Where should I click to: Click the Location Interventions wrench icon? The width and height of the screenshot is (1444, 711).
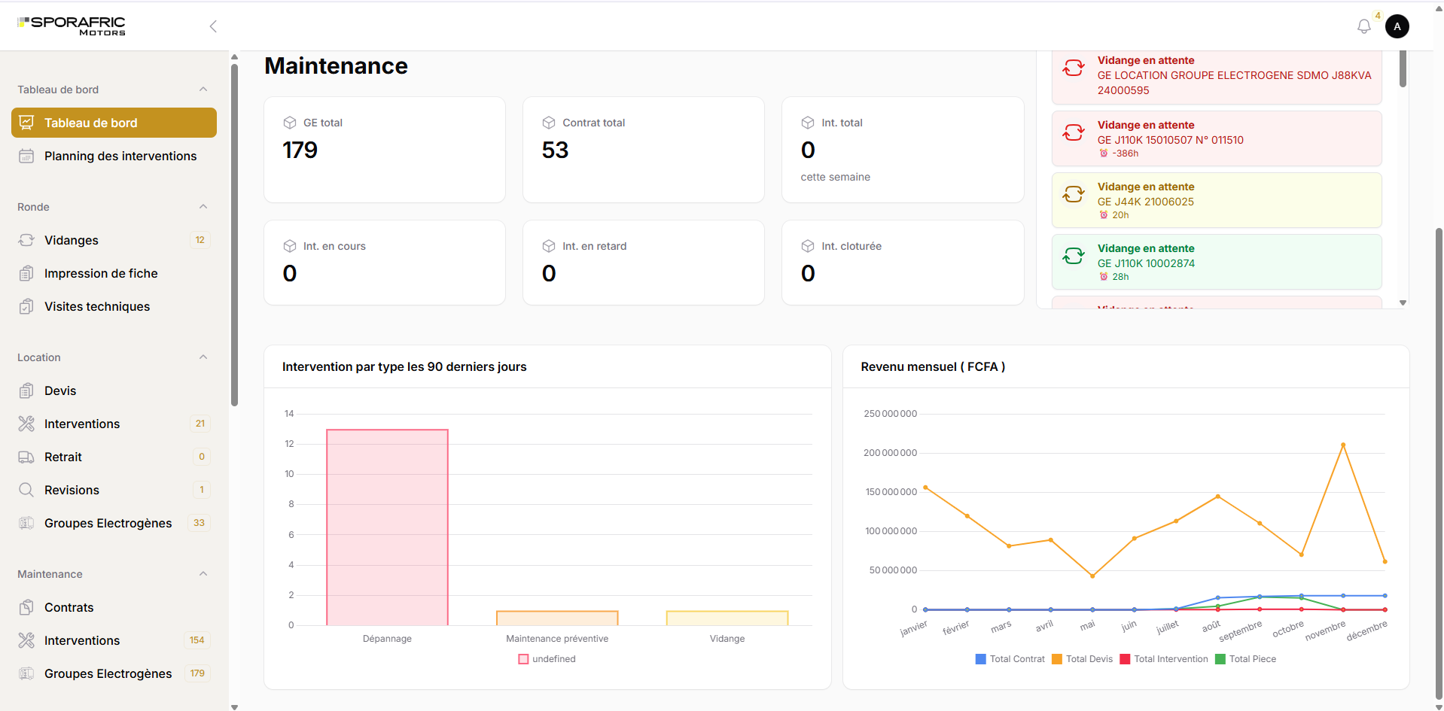[x=26, y=424]
